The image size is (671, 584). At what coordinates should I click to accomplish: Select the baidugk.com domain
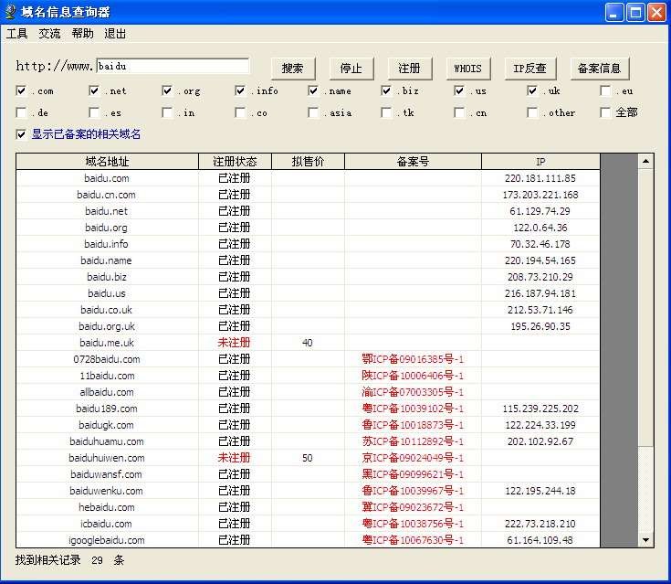(x=106, y=425)
